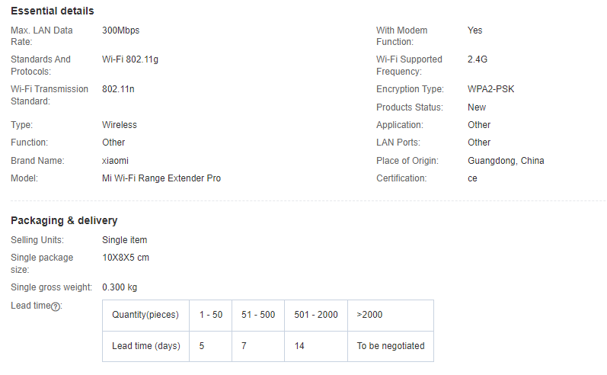This screenshot has height=375, width=607.
Task: Click the 300Mbps Max LAN data rate value
Action: (121, 30)
